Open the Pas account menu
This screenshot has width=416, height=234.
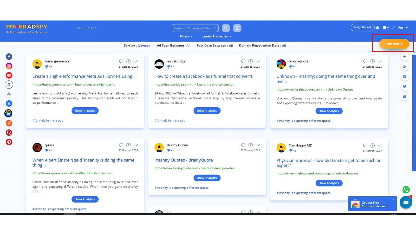pyautogui.click(x=403, y=28)
